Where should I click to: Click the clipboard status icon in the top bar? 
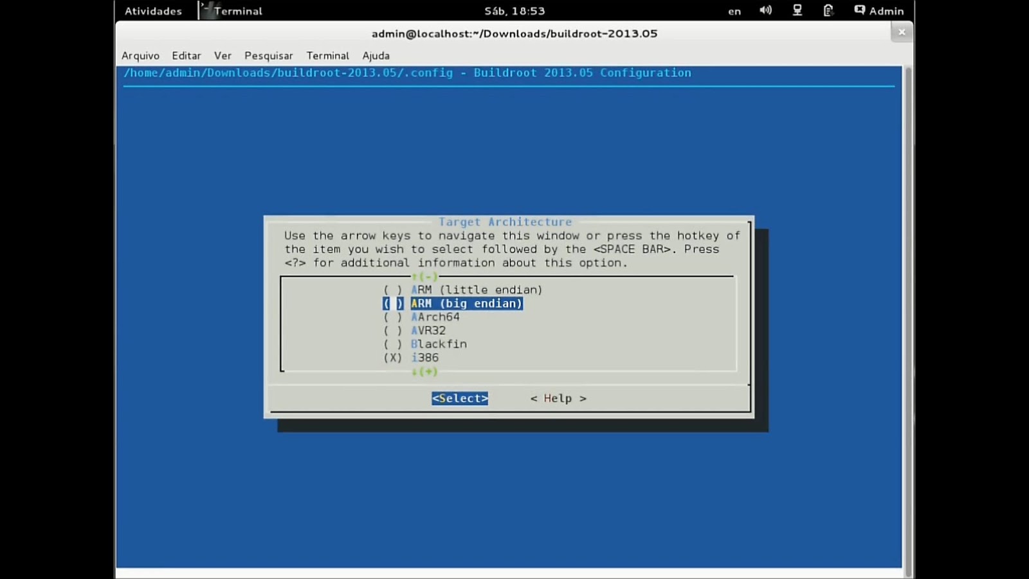(x=828, y=10)
